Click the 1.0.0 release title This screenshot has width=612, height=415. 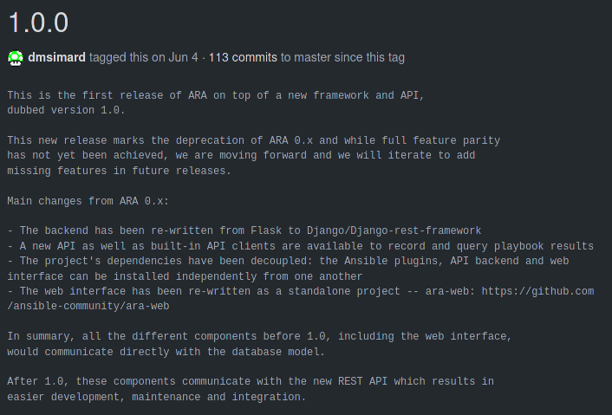pos(38,23)
